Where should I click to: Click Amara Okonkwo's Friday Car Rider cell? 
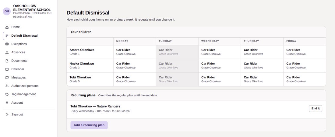(x=305, y=52)
